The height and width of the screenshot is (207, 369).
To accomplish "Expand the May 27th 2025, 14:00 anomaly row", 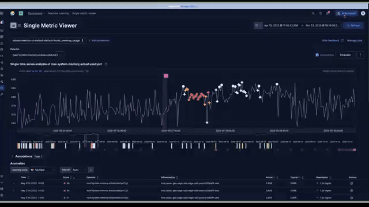I will pos(13,190).
